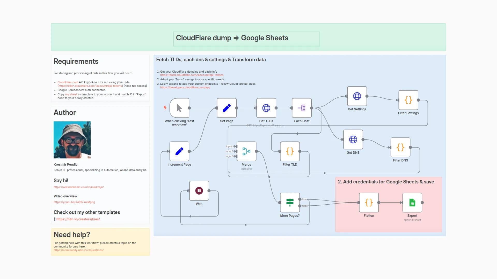This screenshot has width=497, height=279.
Task: Open the Filter Settings code node
Action: [x=408, y=100]
